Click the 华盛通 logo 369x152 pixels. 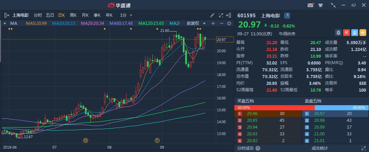pos(119,5)
